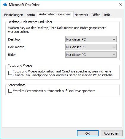This screenshot has height=139, width=125.
Task: Click the 'Microsoft OneDrive' window title
Action: tap(24, 5)
